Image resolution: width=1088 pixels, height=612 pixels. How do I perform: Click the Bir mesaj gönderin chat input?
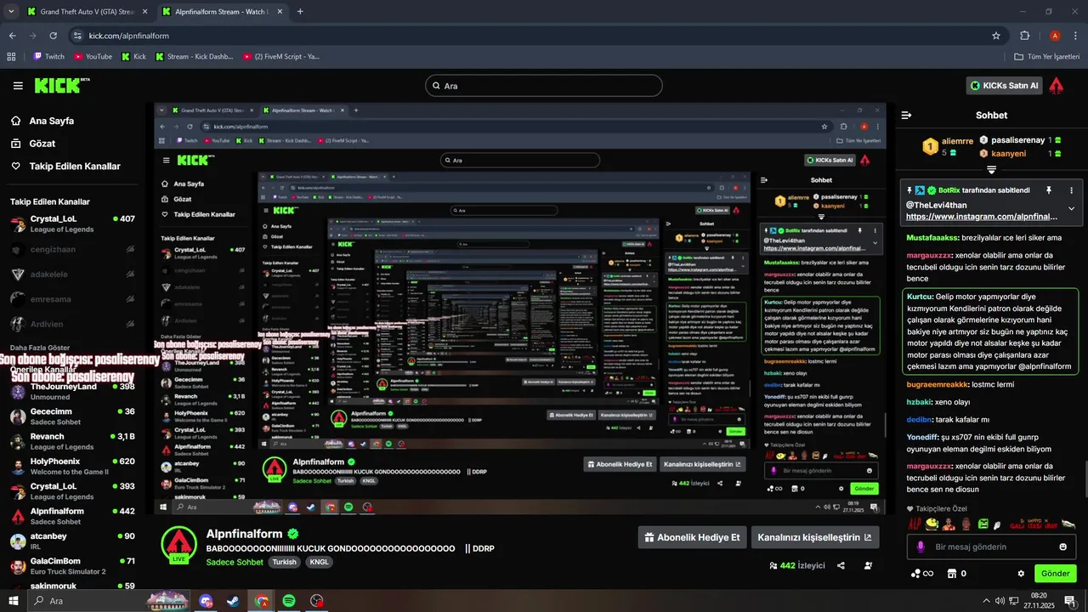[990, 547]
